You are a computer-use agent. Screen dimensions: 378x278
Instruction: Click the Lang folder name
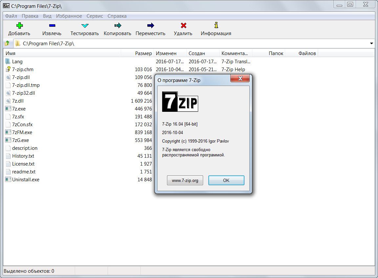[x=17, y=61]
